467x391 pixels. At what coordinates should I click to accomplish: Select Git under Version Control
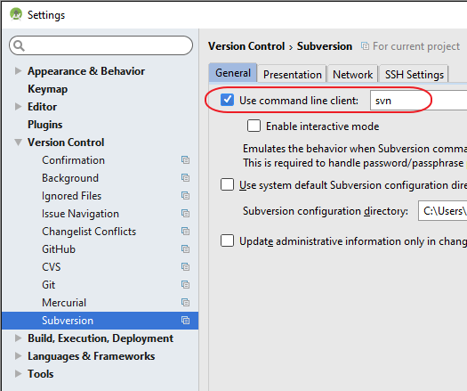point(49,285)
